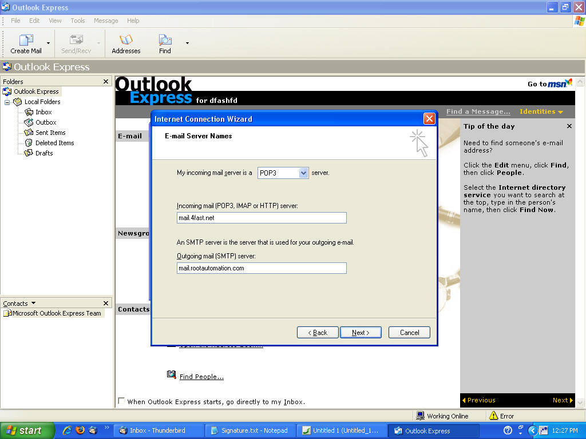Click the scroll down arrow in main pane
This screenshot has height=439, width=586.
point(580,402)
